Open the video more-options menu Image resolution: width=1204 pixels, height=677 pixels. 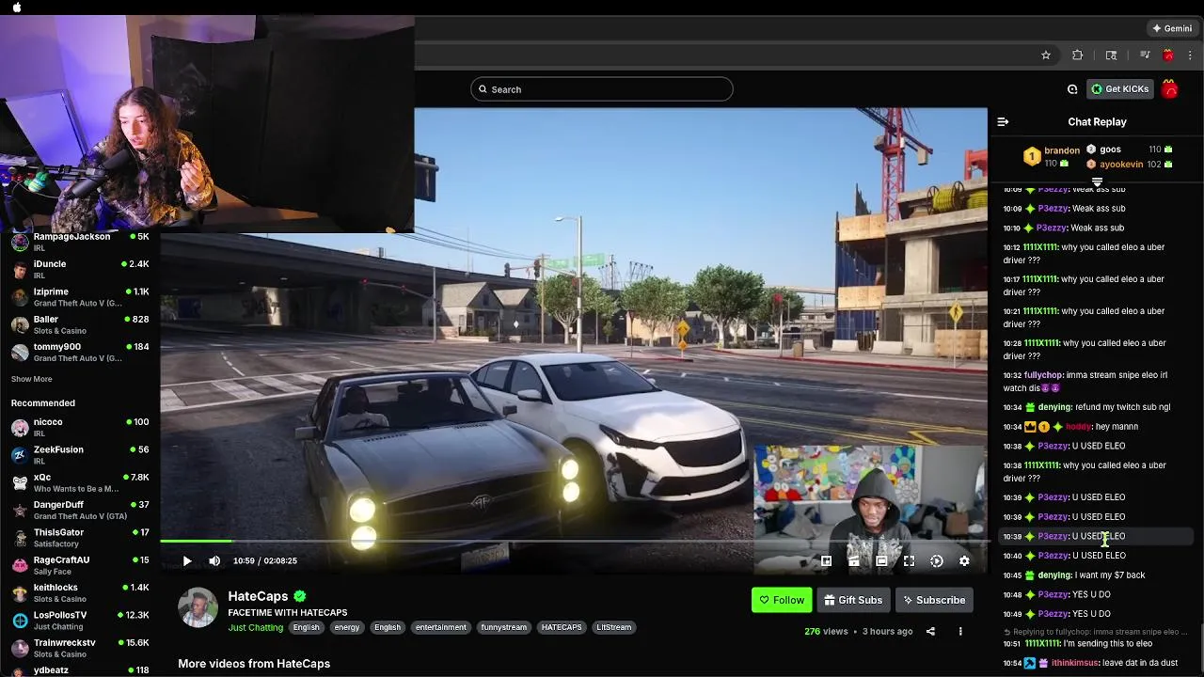coord(960,632)
